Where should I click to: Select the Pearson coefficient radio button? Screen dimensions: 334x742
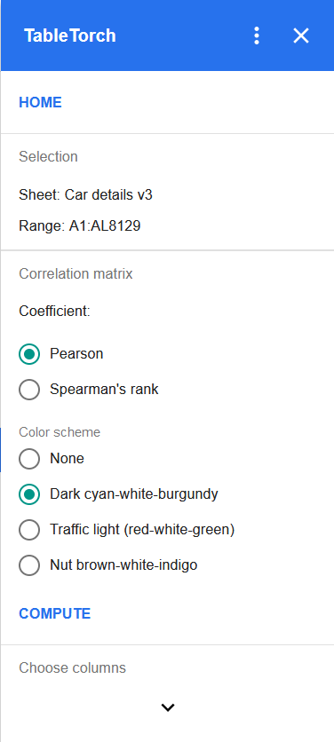coord(29,354)
